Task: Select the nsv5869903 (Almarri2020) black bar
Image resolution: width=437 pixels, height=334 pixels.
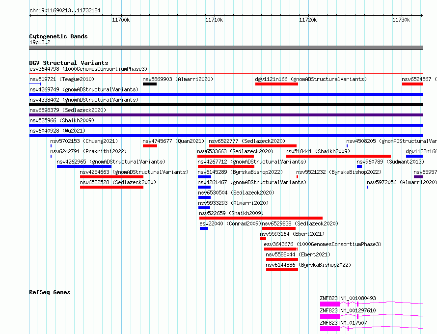Action: 150,84
